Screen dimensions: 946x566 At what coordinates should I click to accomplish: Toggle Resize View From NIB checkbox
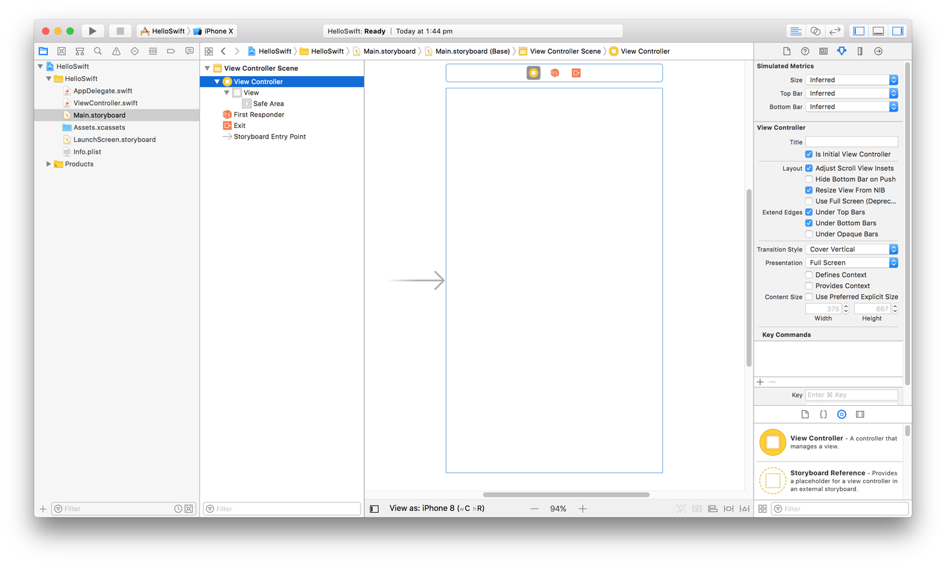pos(809,190)
